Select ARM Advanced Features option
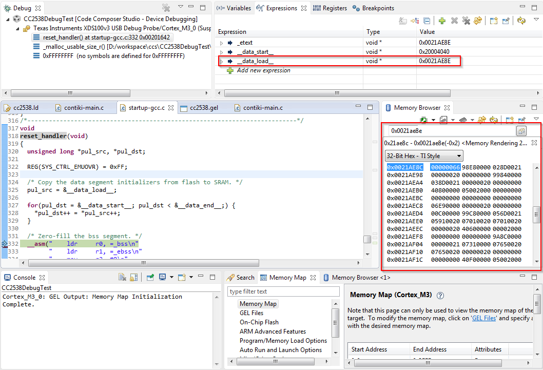Viewport: 543px width, 370px height. point(273,332)
